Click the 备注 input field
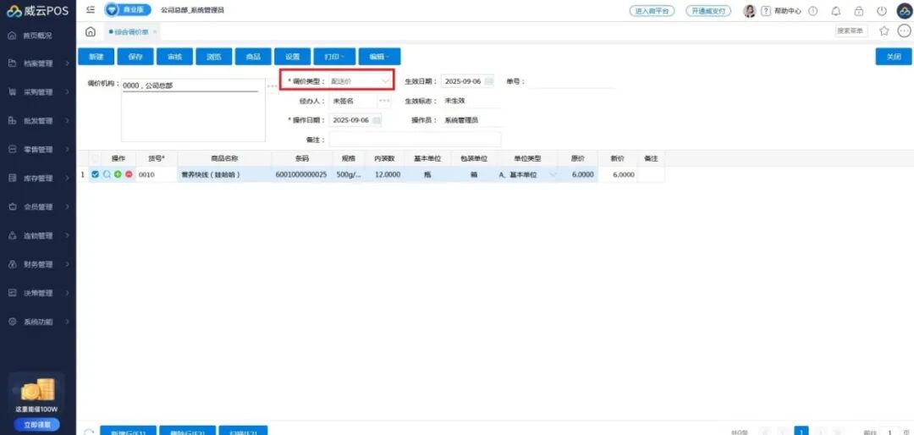 pos(415,140)
